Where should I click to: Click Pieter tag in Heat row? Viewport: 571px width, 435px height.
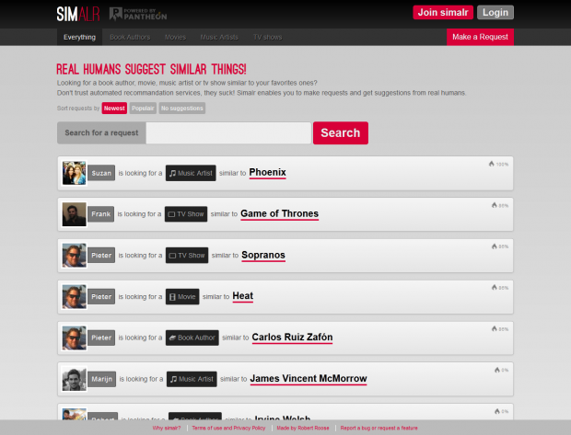(x=101, y=297)
